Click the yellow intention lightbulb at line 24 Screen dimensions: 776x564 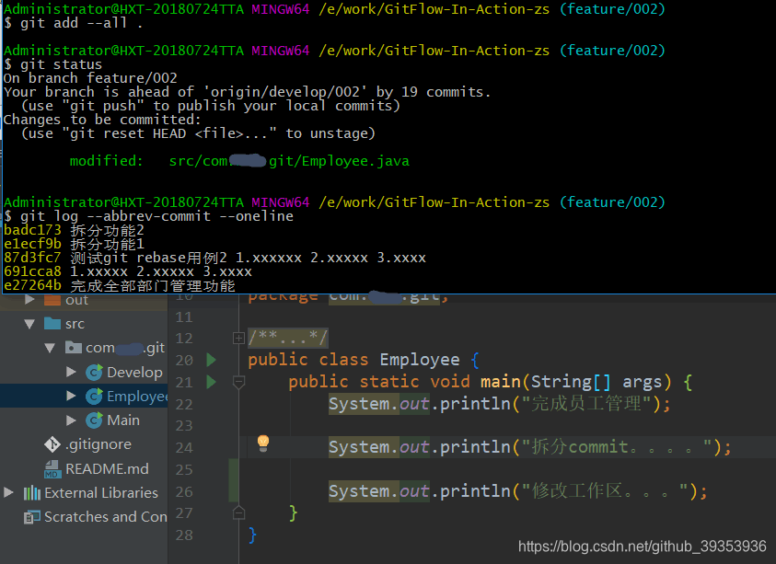263,443
